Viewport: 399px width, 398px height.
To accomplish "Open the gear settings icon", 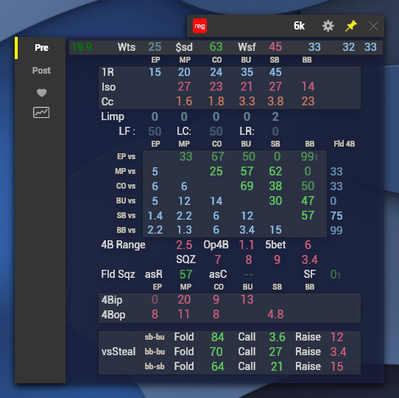I will (x=328, y=26).
